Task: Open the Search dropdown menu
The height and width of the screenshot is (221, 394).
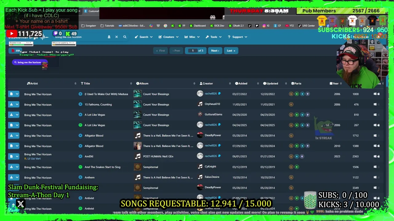Action: [x=143, y=37]
